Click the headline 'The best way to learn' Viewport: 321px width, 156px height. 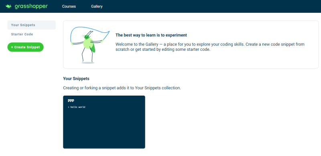coord(151,35)
